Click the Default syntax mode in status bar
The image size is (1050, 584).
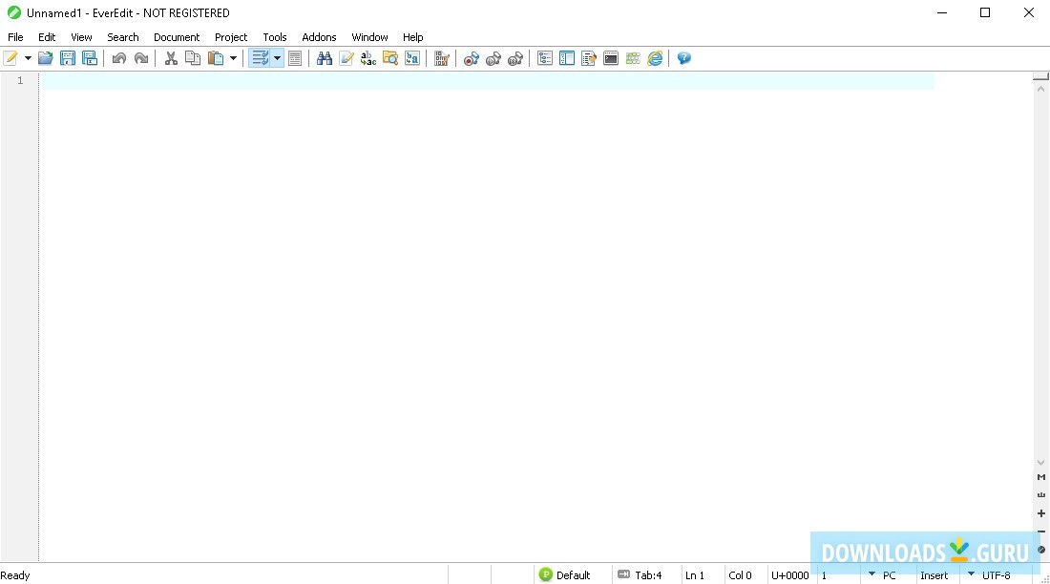click(x=565, y=574)
